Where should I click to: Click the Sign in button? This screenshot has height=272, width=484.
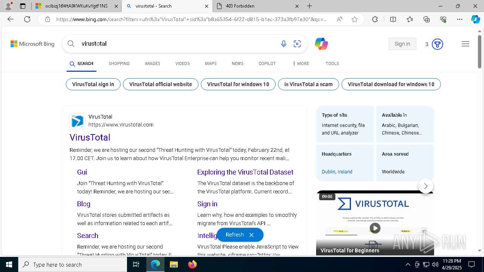[x=402, y=44]
